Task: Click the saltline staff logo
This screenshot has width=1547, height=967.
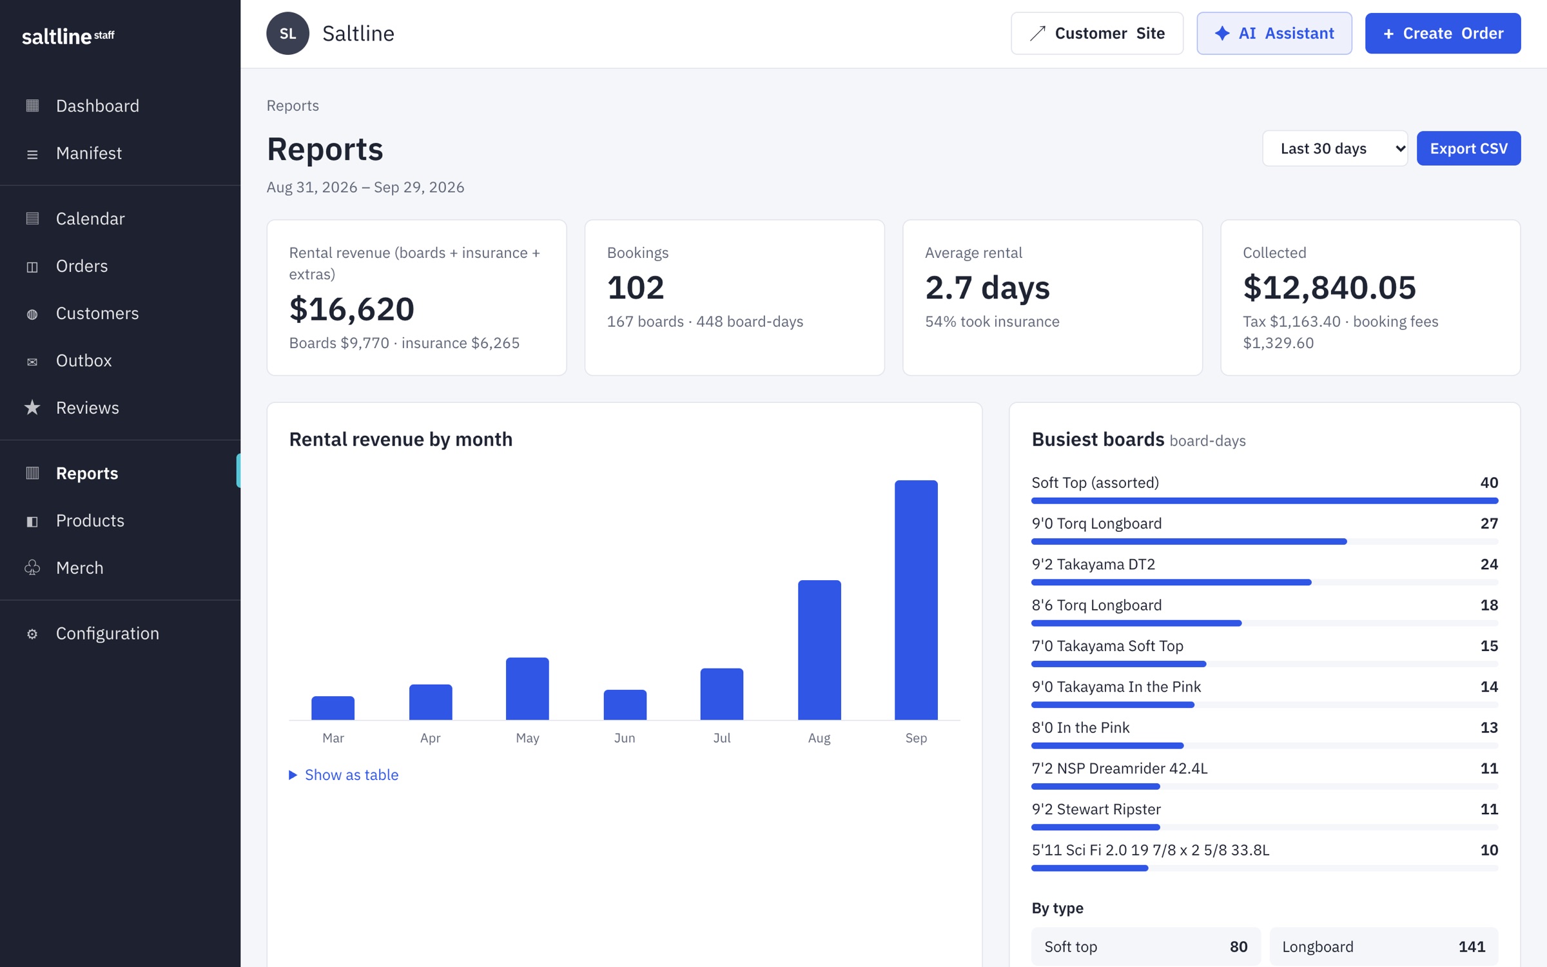Action: click(x=68, y=36)
